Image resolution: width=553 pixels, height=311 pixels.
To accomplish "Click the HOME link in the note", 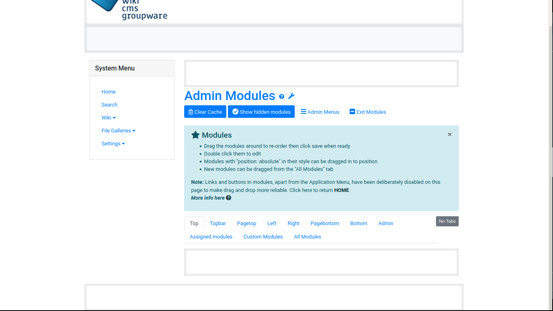I will [341, 190].
